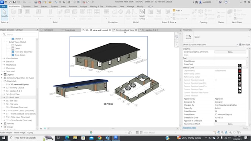Open Google Chrome from taskbar

pos(100,138)
